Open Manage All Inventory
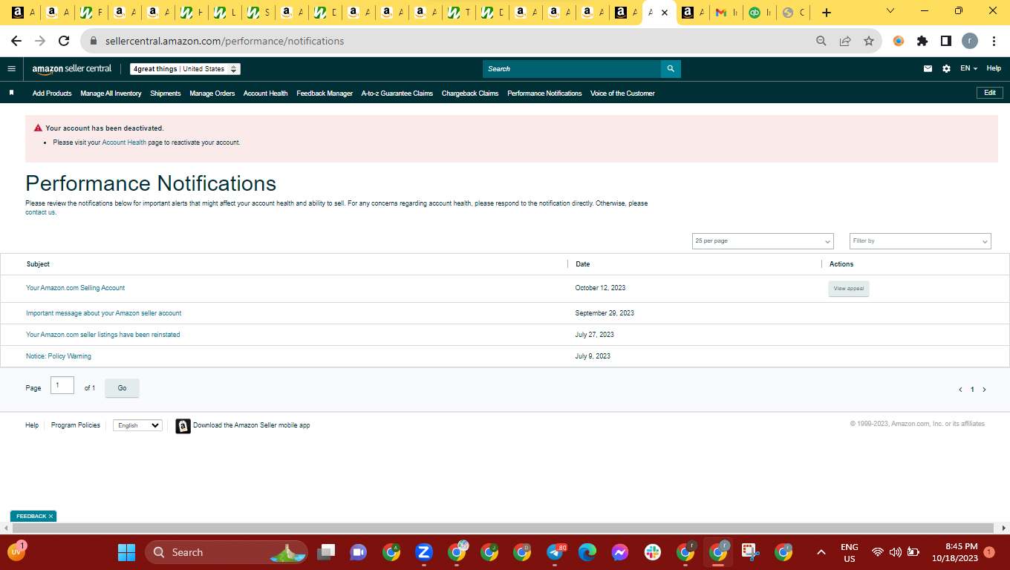 tap(111, 94)
